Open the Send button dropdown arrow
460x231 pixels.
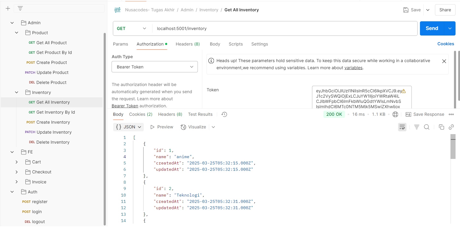click(450, 28)
